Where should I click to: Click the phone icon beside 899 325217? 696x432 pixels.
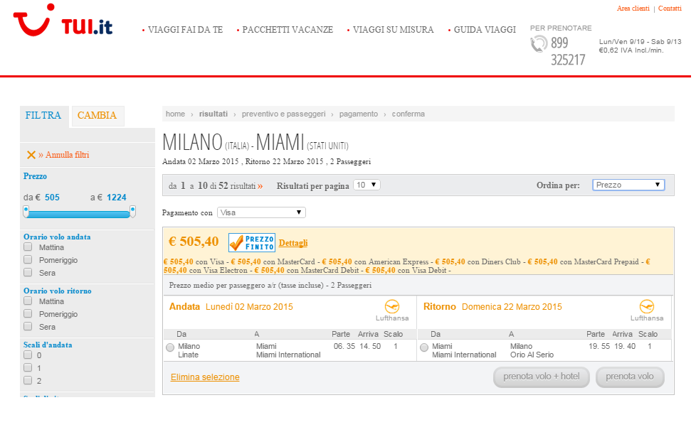coord(539,44)
